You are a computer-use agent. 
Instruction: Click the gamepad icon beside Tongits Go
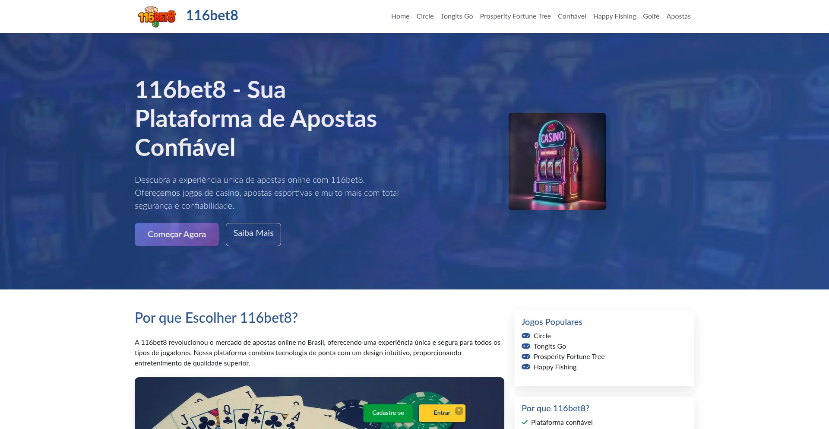(x=526, y=346)
